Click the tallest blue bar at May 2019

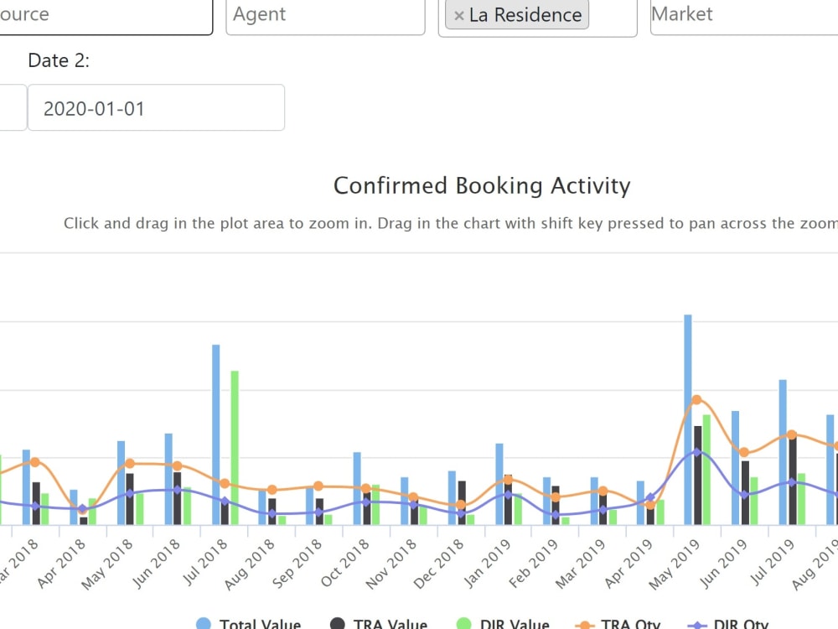686,377
